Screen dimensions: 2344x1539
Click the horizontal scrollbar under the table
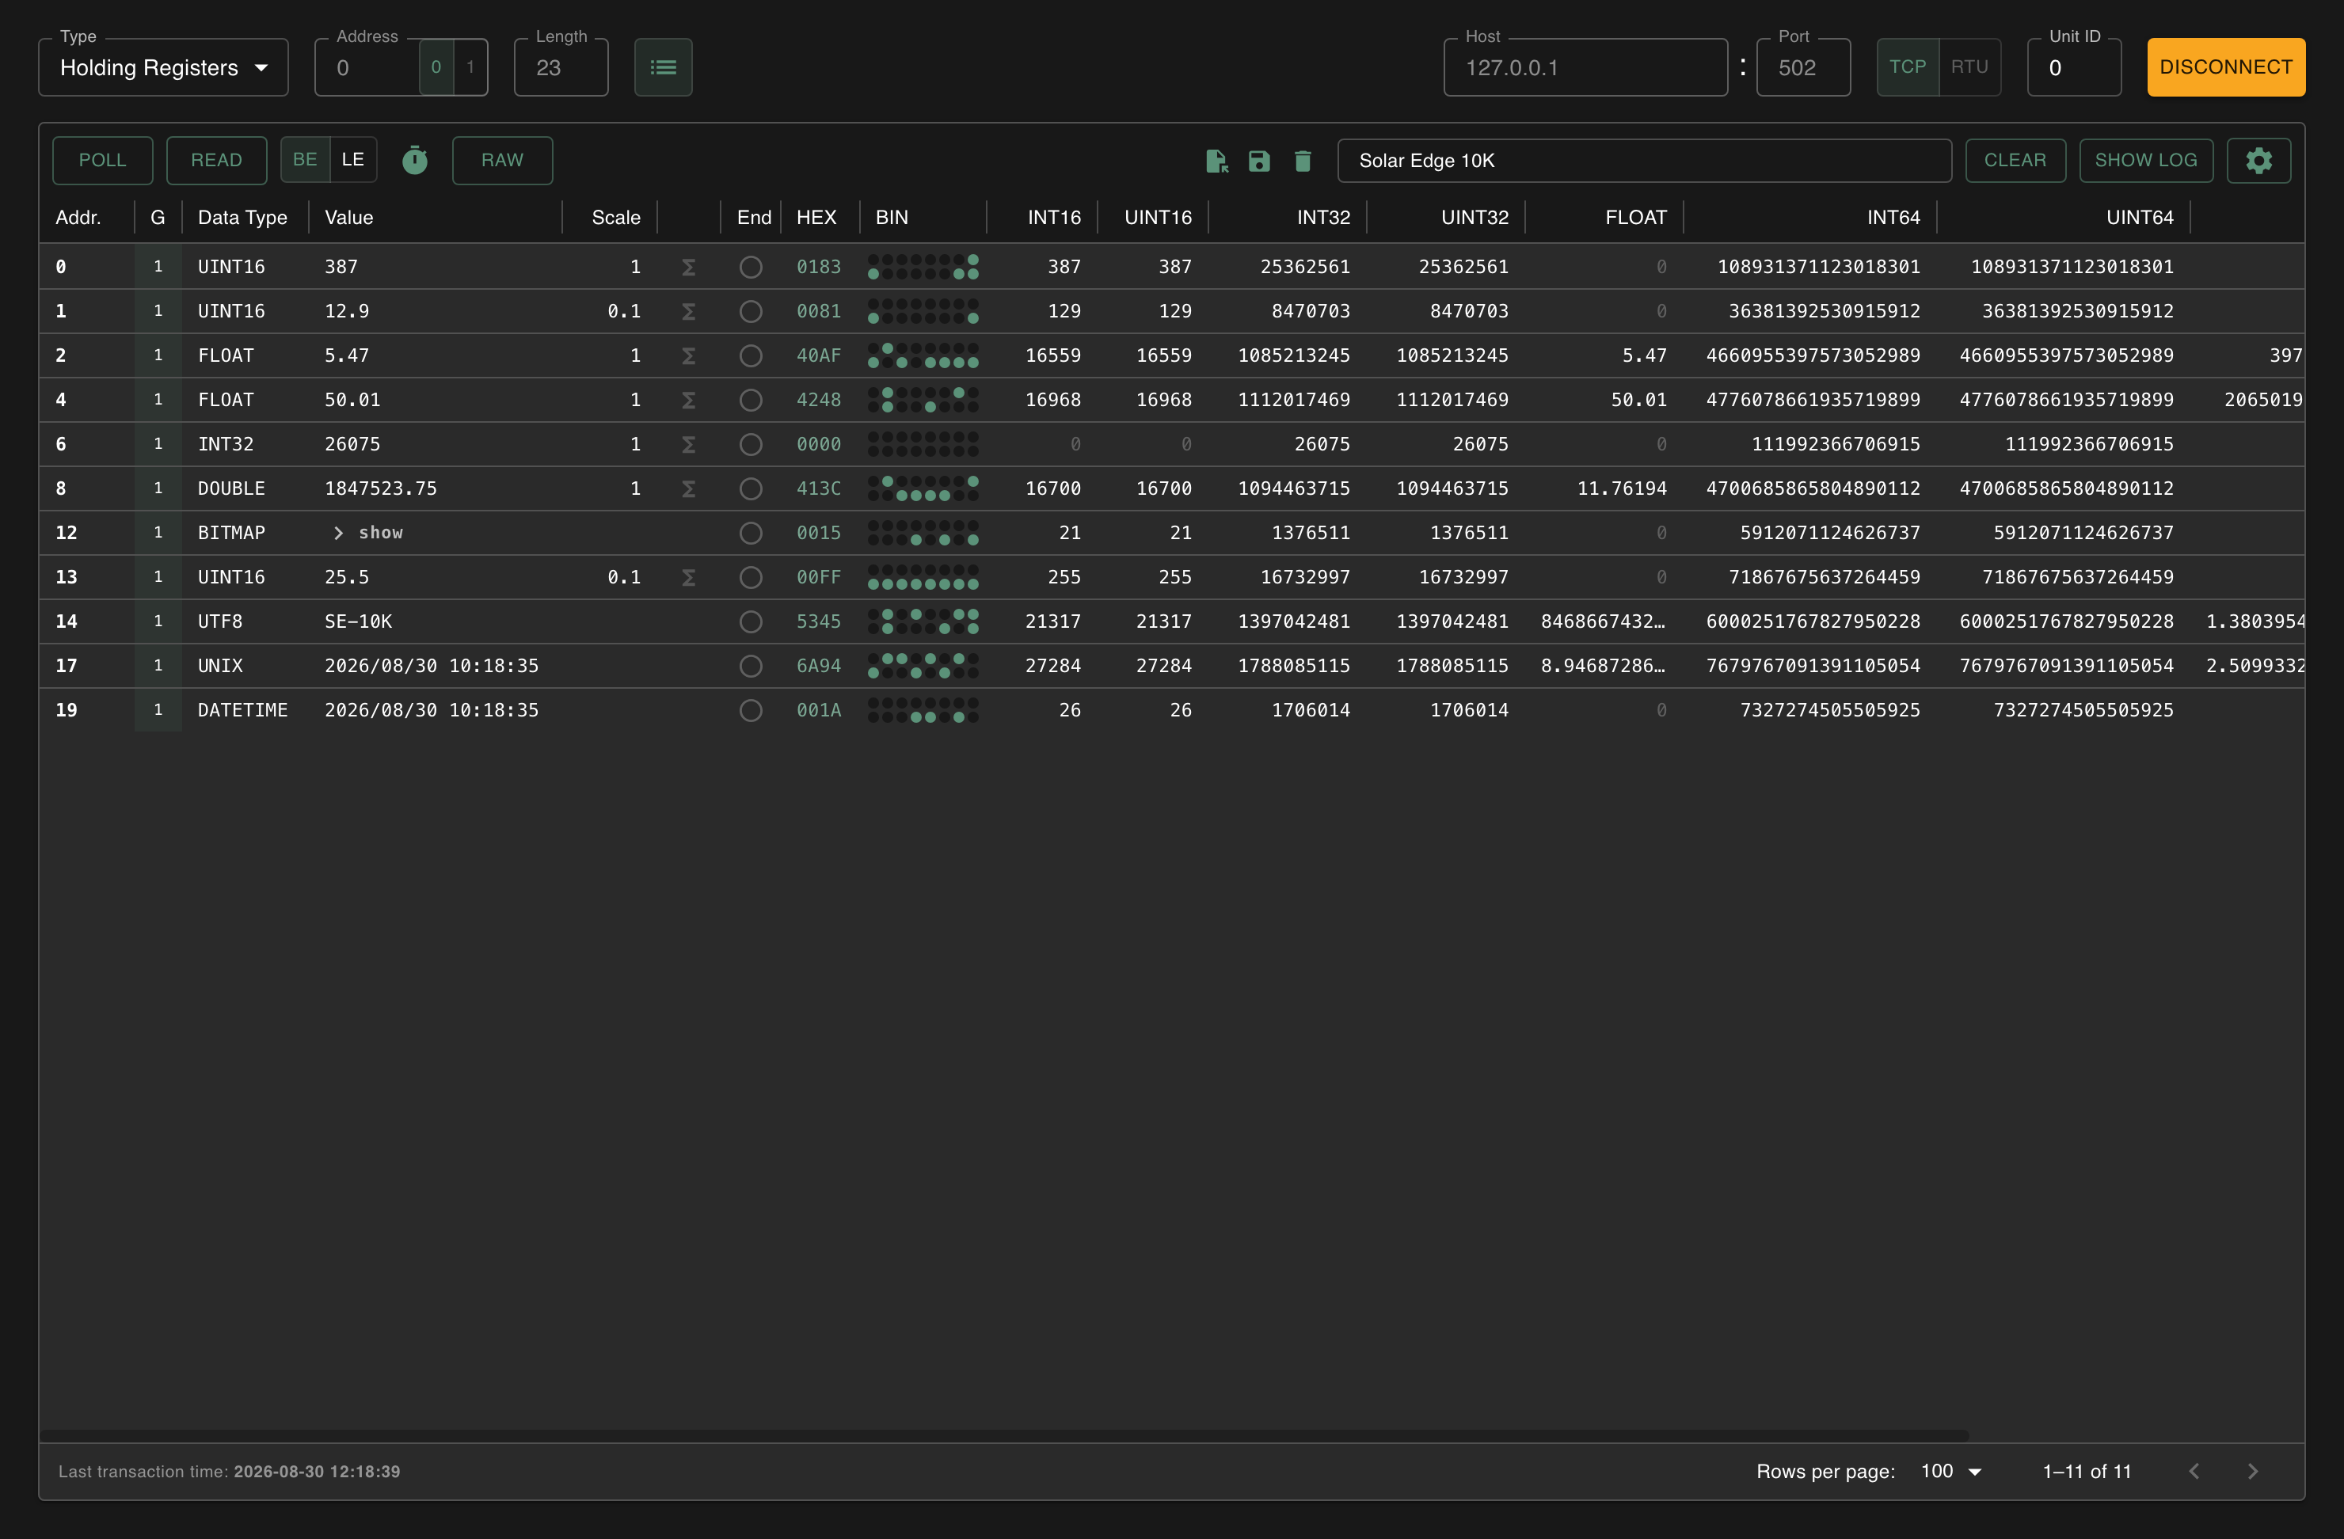tap(1005, 1435)
